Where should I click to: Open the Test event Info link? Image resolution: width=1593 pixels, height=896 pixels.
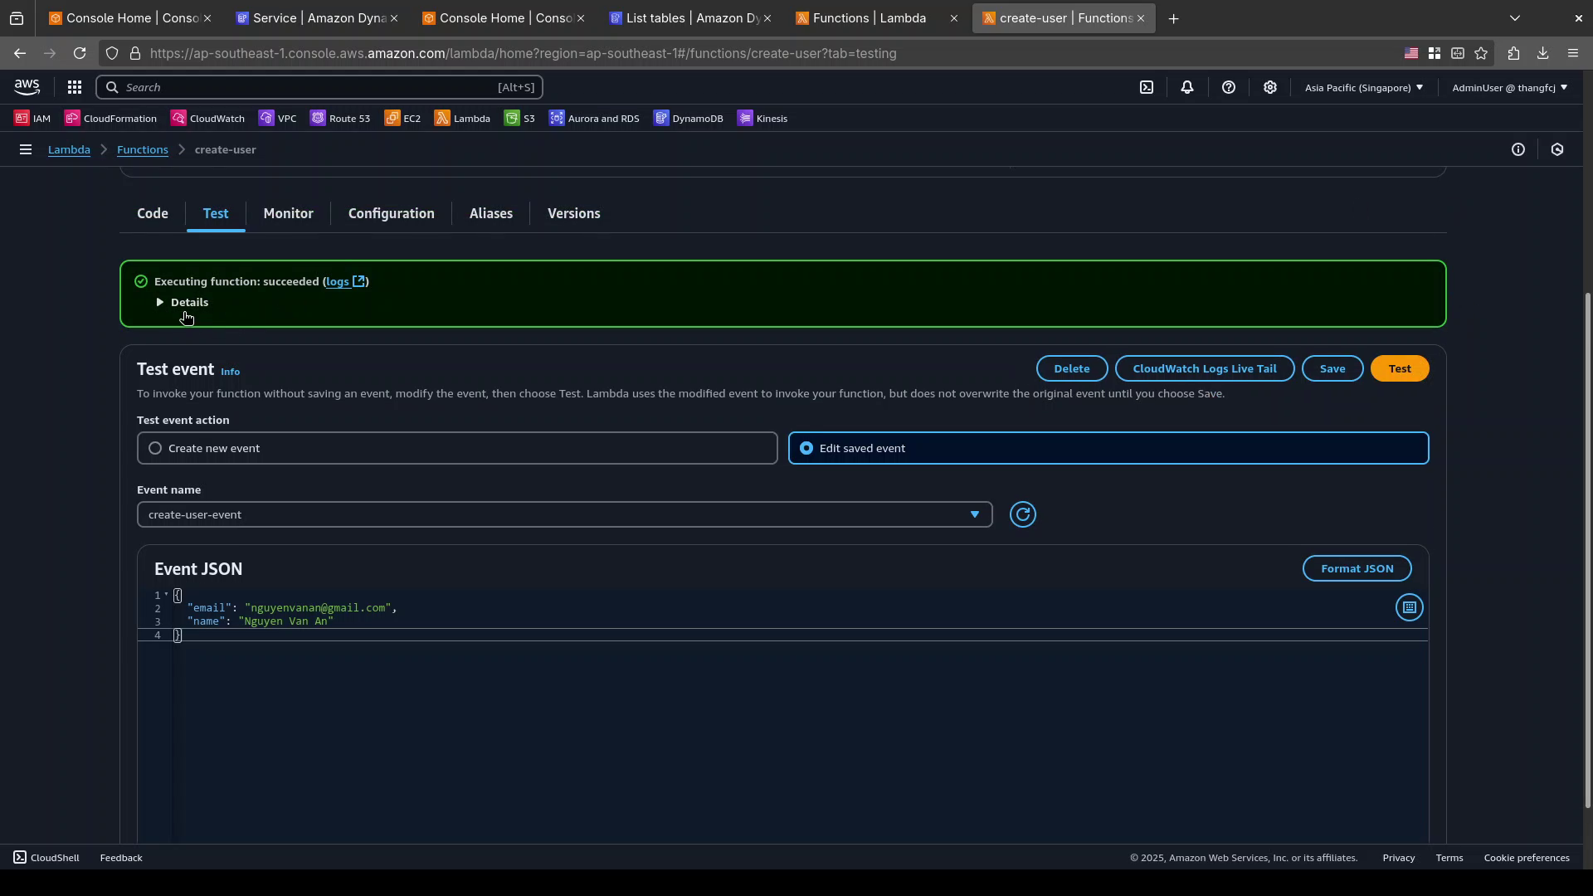pos(230,372)
